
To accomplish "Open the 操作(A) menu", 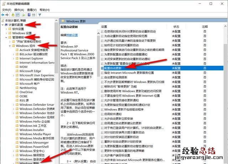I will tap(19, 10).
